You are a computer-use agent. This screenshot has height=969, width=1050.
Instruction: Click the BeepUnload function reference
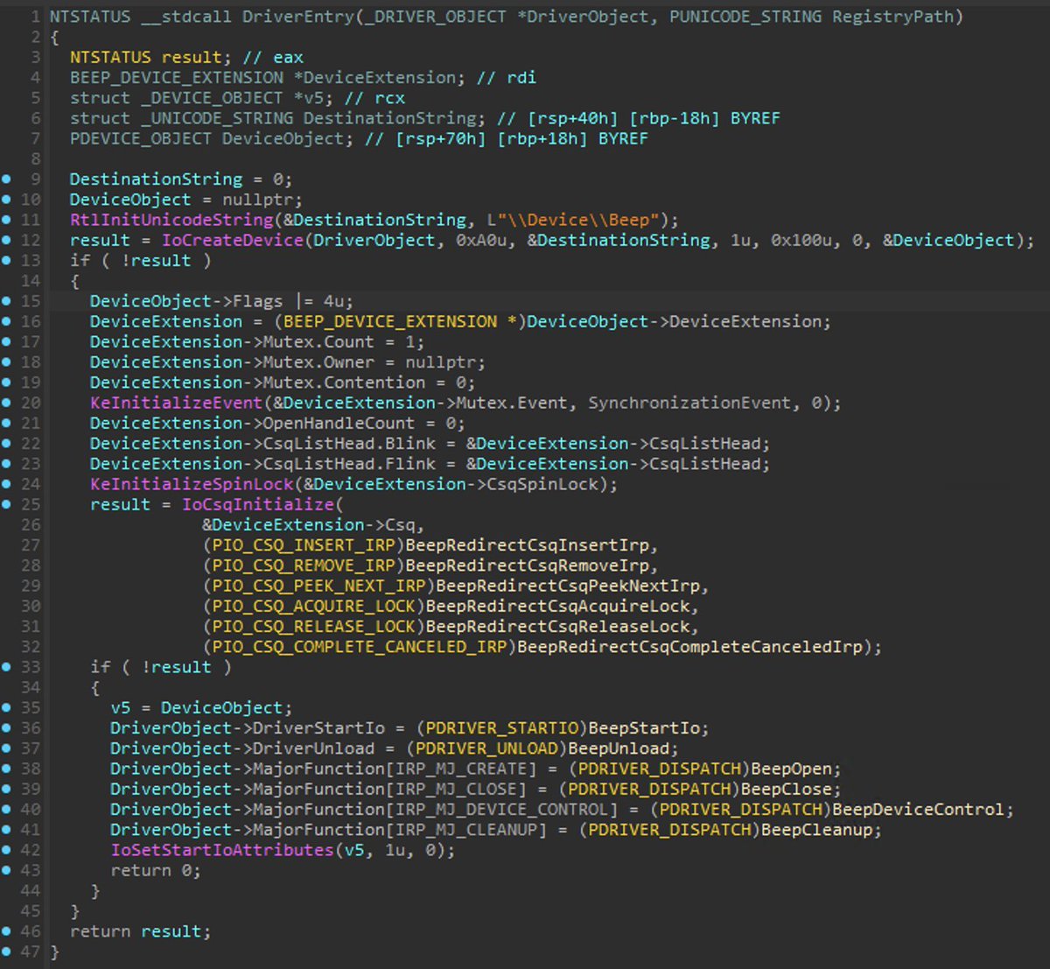pyautogui.click(x=619, y=748)
